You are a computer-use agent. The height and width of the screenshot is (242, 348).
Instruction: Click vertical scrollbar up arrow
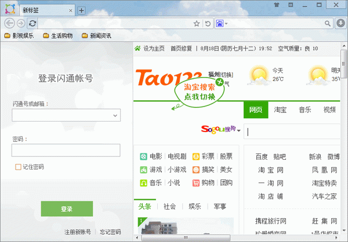click(x=344, y=46)
